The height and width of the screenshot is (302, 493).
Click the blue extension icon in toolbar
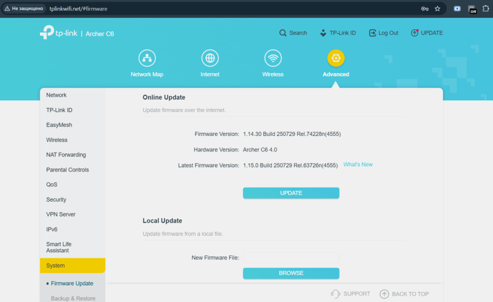[x=457, y=9]
